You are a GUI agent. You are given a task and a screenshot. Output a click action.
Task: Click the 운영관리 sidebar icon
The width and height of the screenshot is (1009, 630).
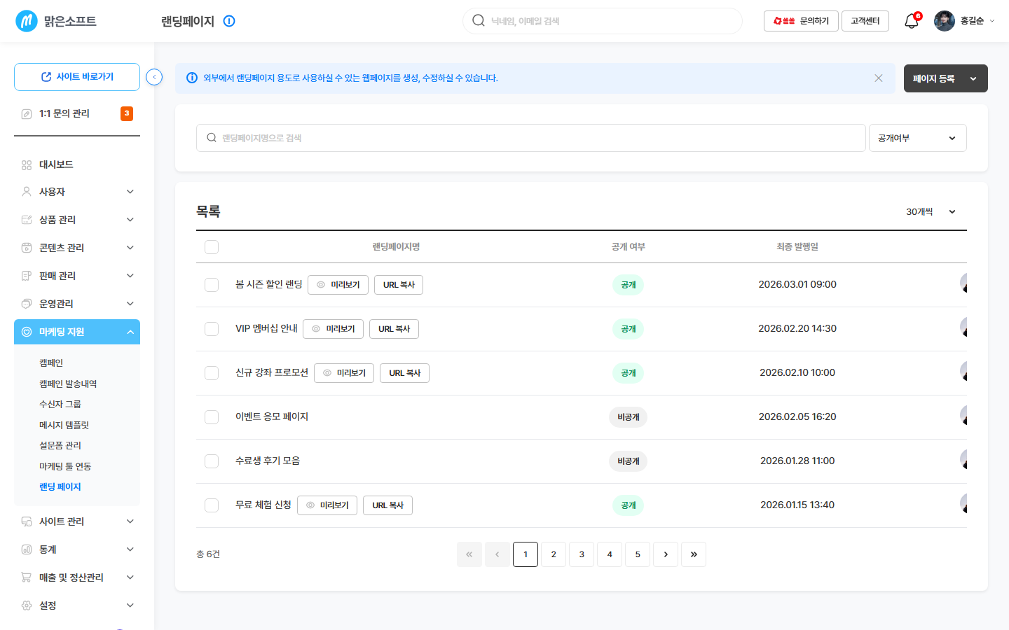27,304
